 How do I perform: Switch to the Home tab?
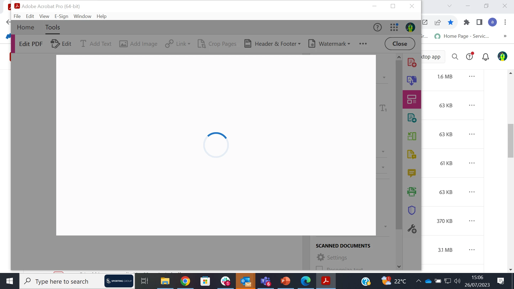[25, 27]
